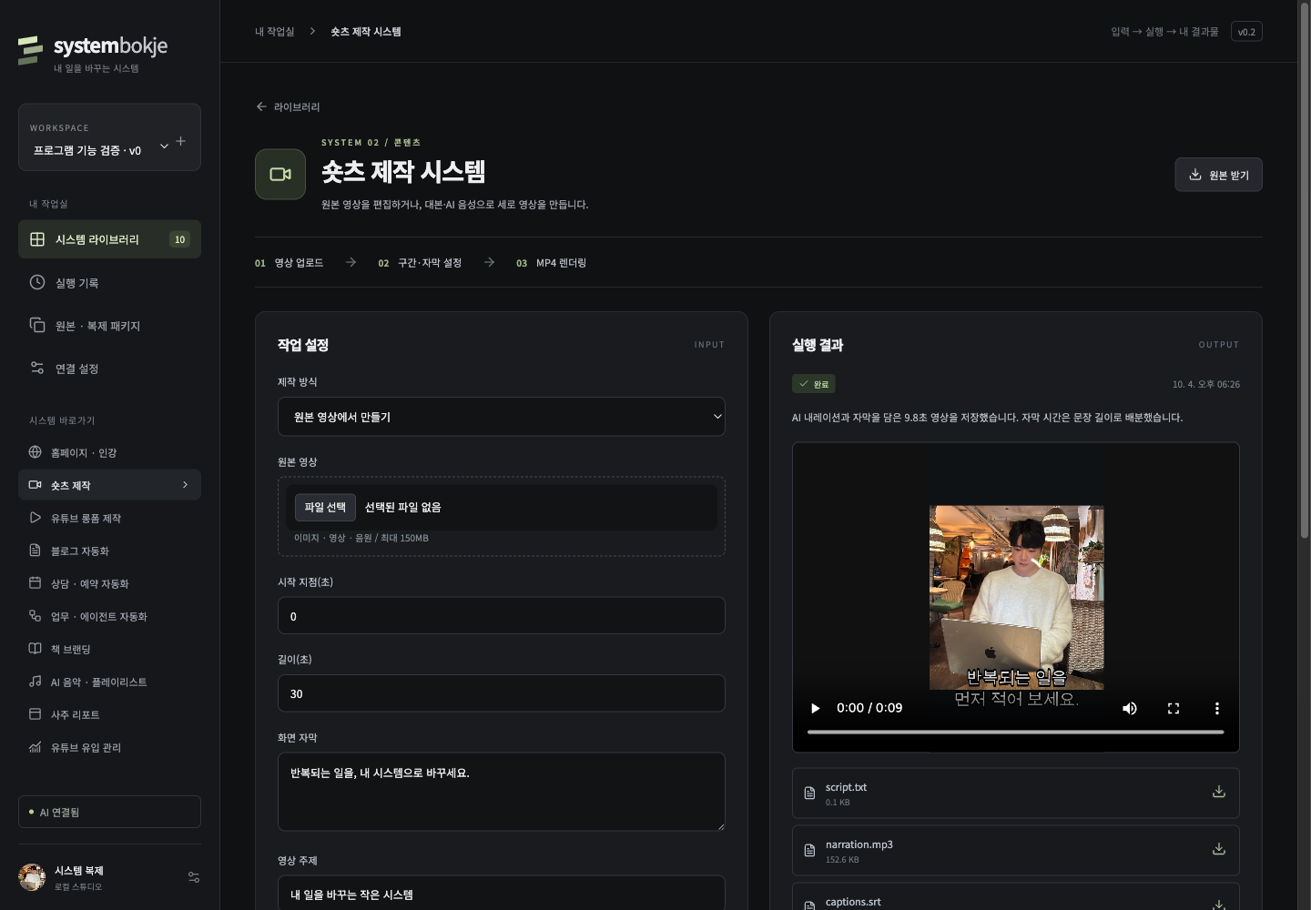The height and width of the screenshot is (910, 1311).
Task: Click the 03 MP4 렌더링 step
Action: [x=552, y=263]
